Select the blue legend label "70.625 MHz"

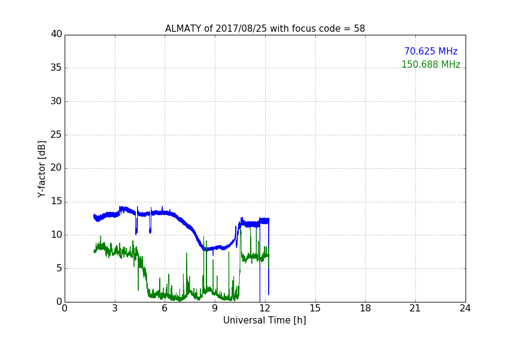pos(431,52)
